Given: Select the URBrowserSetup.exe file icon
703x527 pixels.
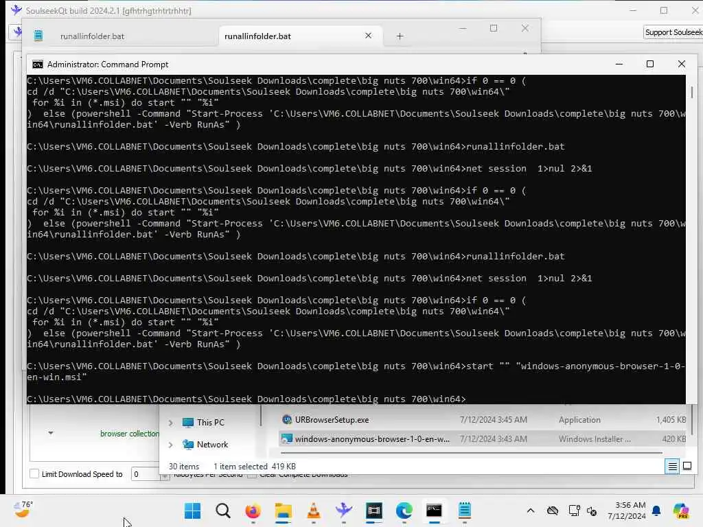Looking at the screenshot, I should 287,420.
